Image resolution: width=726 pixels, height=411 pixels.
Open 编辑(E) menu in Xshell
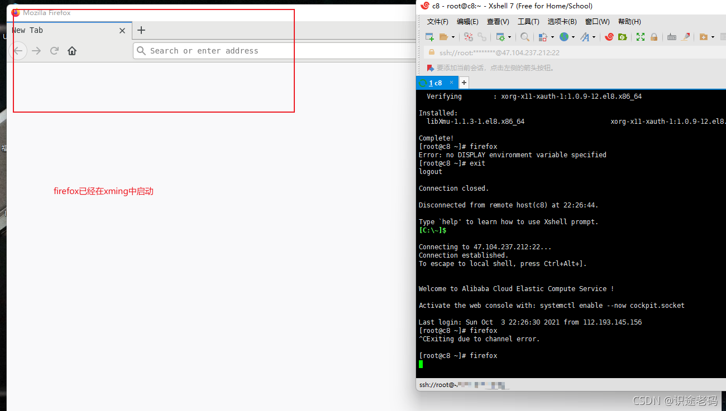(x=467, y=22)
